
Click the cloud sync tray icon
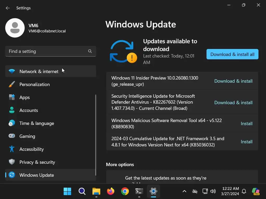click(x=195, y=191)
